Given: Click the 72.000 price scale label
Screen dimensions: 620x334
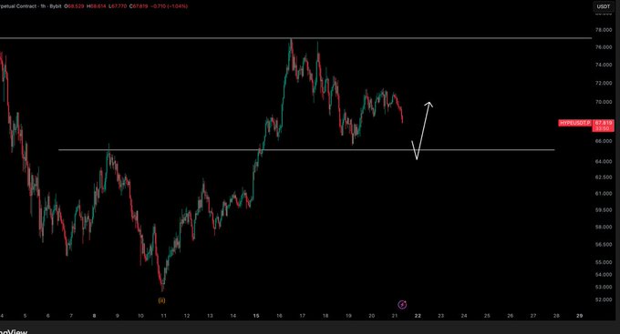Looking at the screenshot, I should [604, 84].
